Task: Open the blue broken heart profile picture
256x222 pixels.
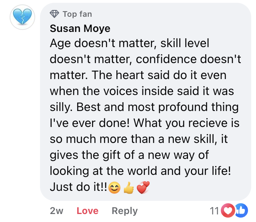Action: coord(23,17)
